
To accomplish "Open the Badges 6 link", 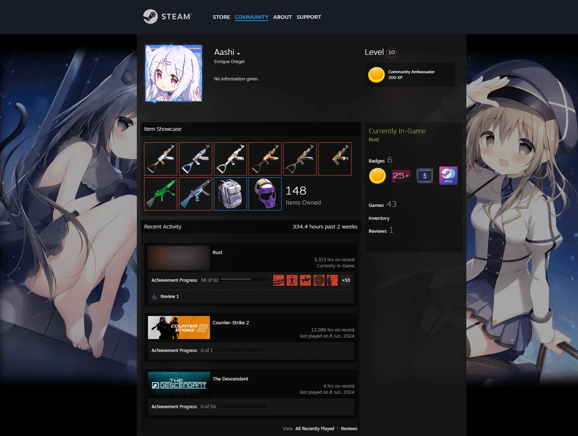I will (x=381, y=160).
